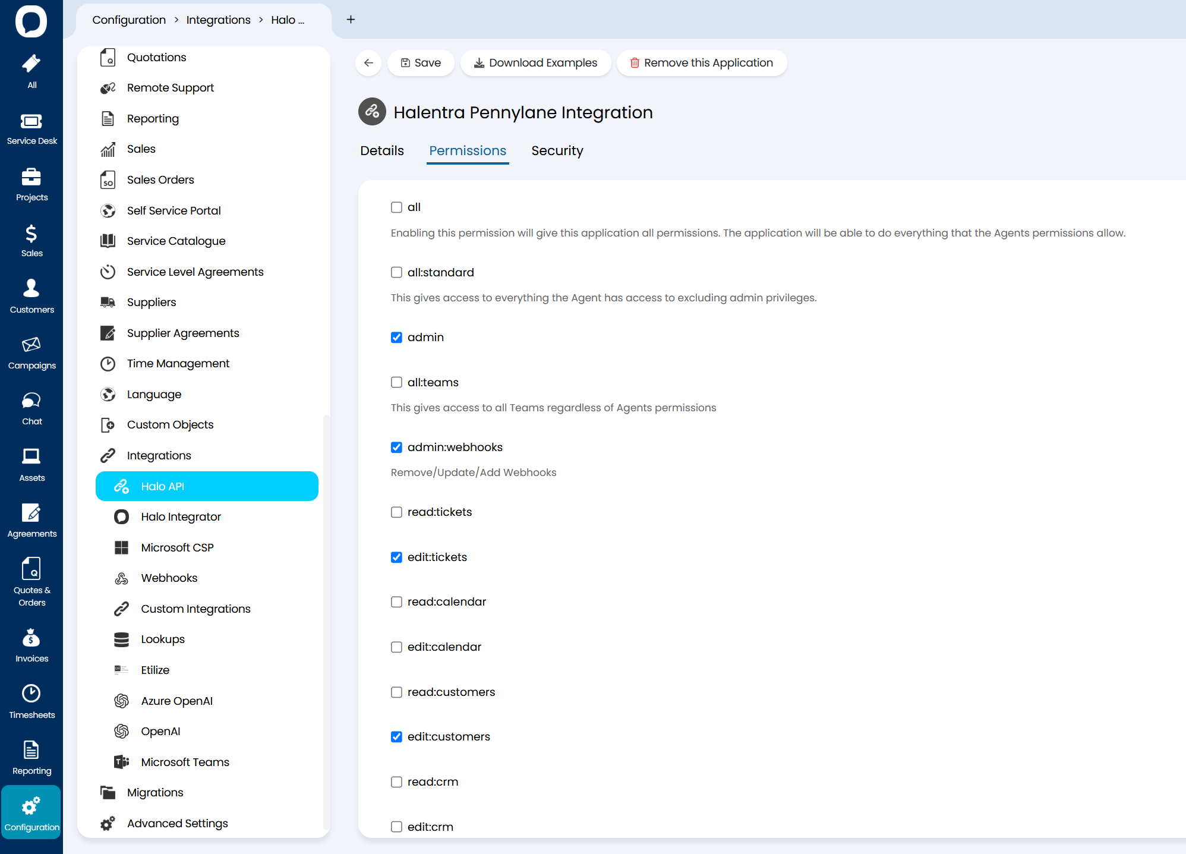Enable the read:tickets checkbox
Viewport: 1186px width, 854px height.
[396, 512]
